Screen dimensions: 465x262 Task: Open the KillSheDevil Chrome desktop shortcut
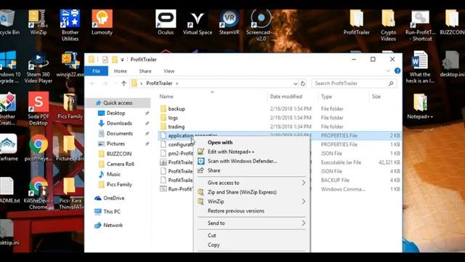tap(39, 193)
